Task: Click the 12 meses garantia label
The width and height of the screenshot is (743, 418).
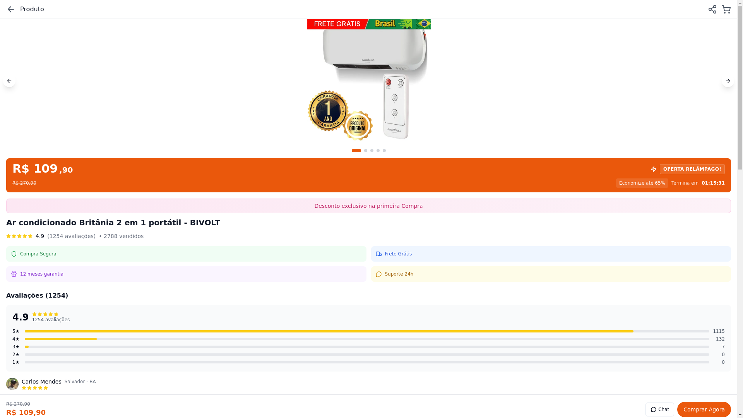Action: (42, 274)
